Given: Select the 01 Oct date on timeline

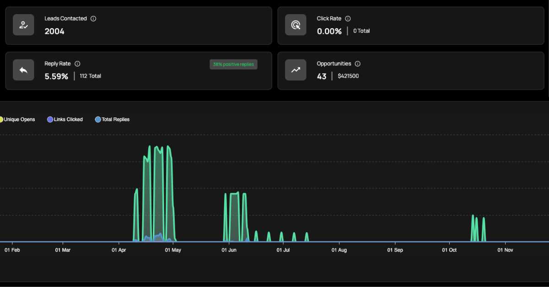Looking at the screenshot, I should pyautogui.click(x=449, y=250).
